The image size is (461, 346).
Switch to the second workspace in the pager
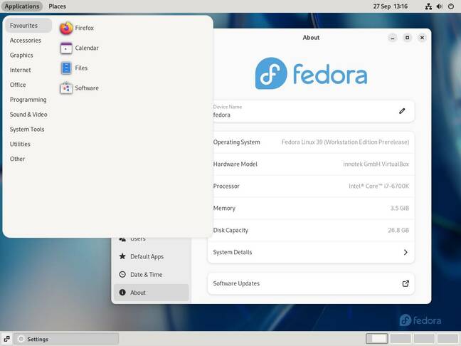(401, 339)
